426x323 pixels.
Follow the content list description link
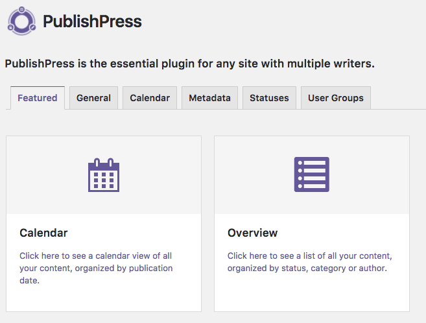[309, 256]
